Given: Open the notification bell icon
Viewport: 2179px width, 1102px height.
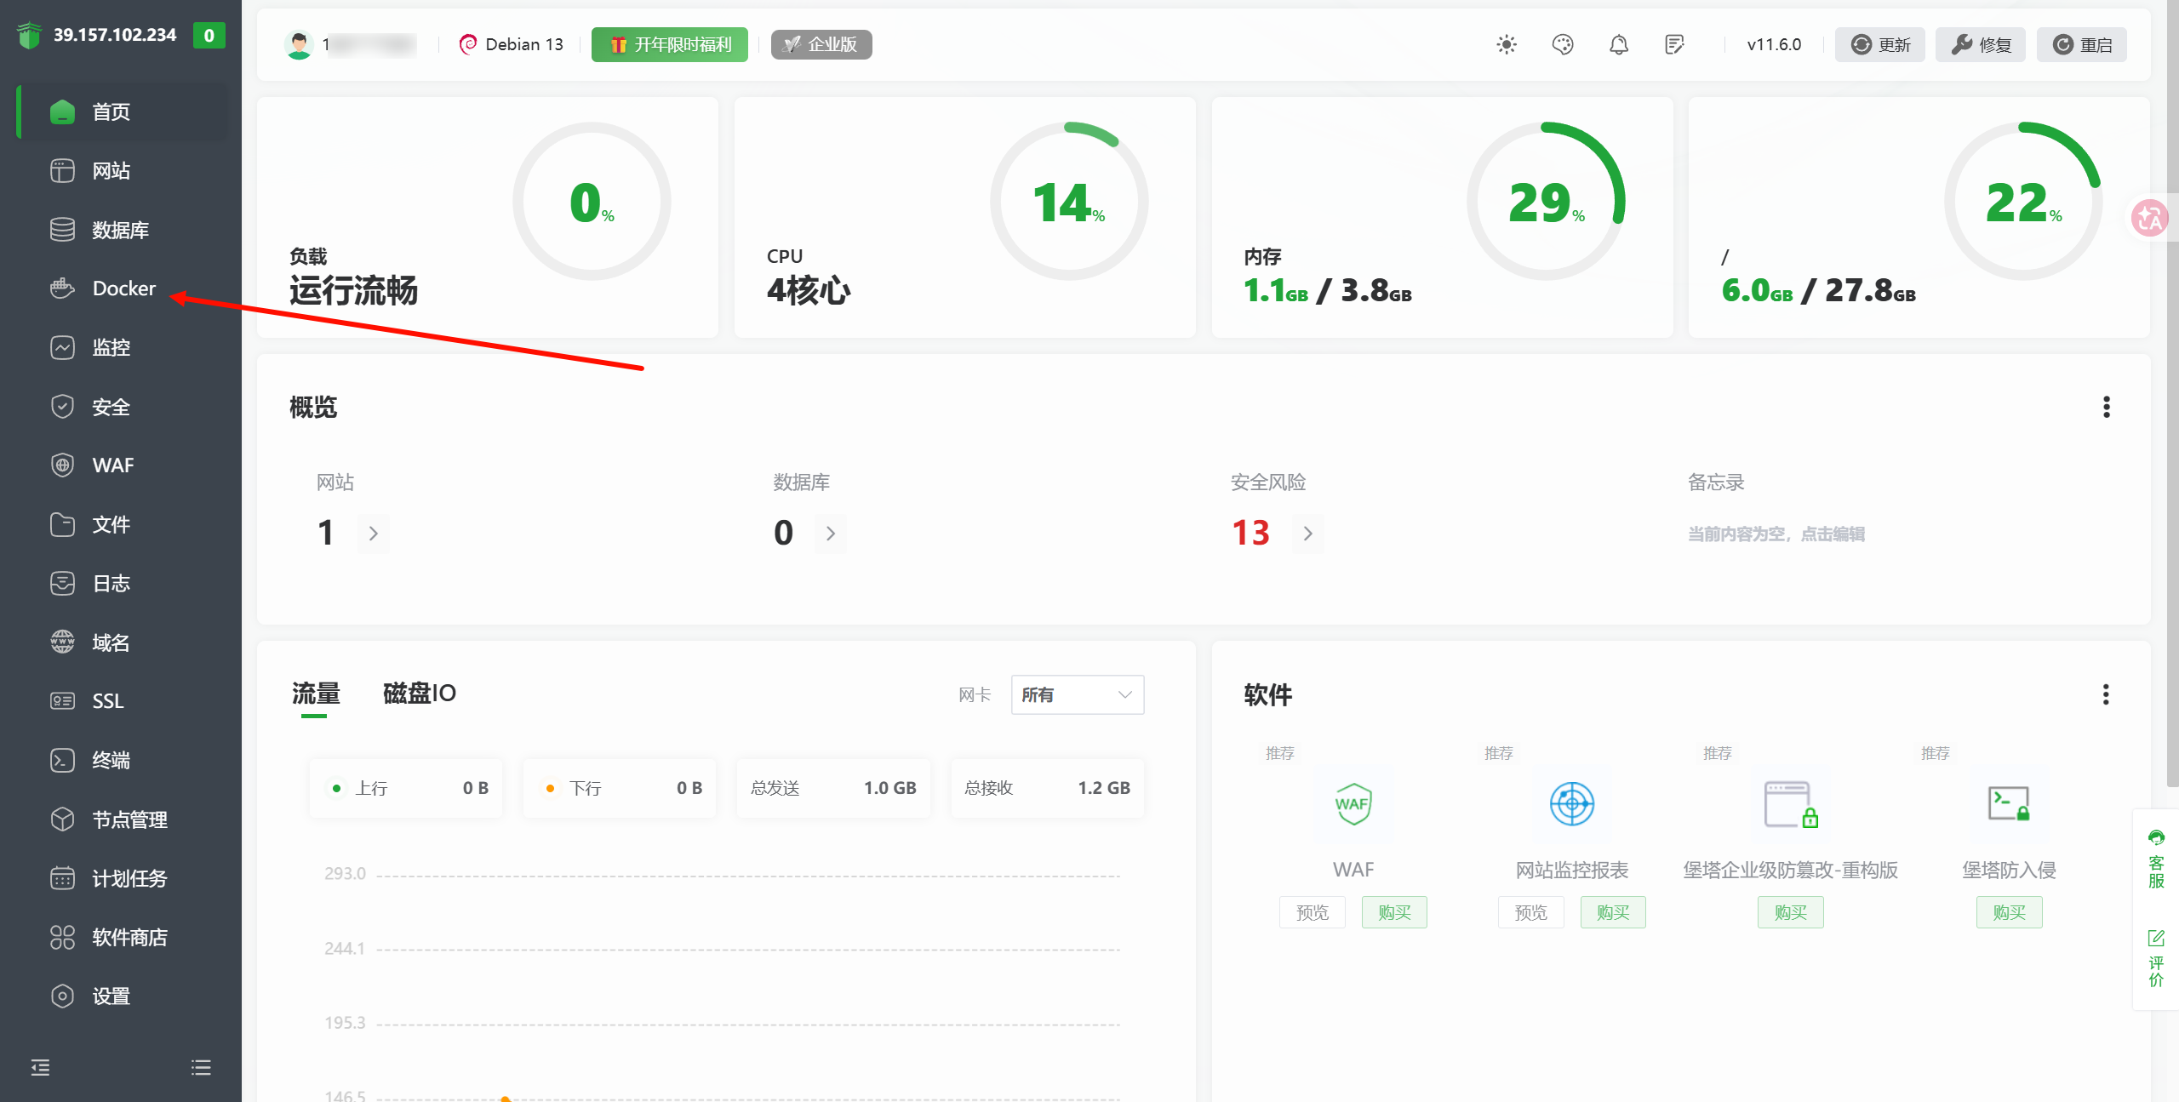Looking at the screenshot, I should 1619,44.
